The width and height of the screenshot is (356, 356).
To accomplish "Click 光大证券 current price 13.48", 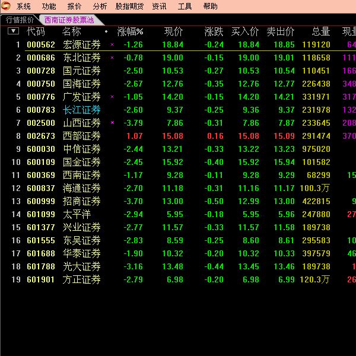I will 173,266.
